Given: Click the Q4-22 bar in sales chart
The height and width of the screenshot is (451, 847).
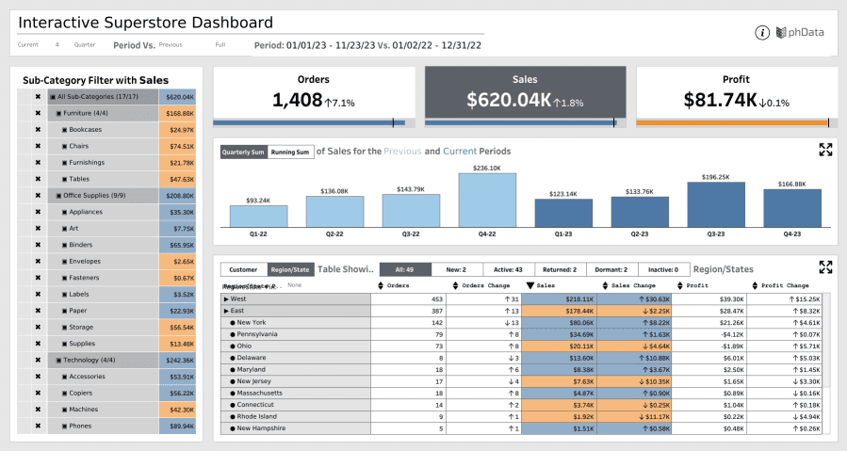Looking at the screenshot, I should click(487, 200).
